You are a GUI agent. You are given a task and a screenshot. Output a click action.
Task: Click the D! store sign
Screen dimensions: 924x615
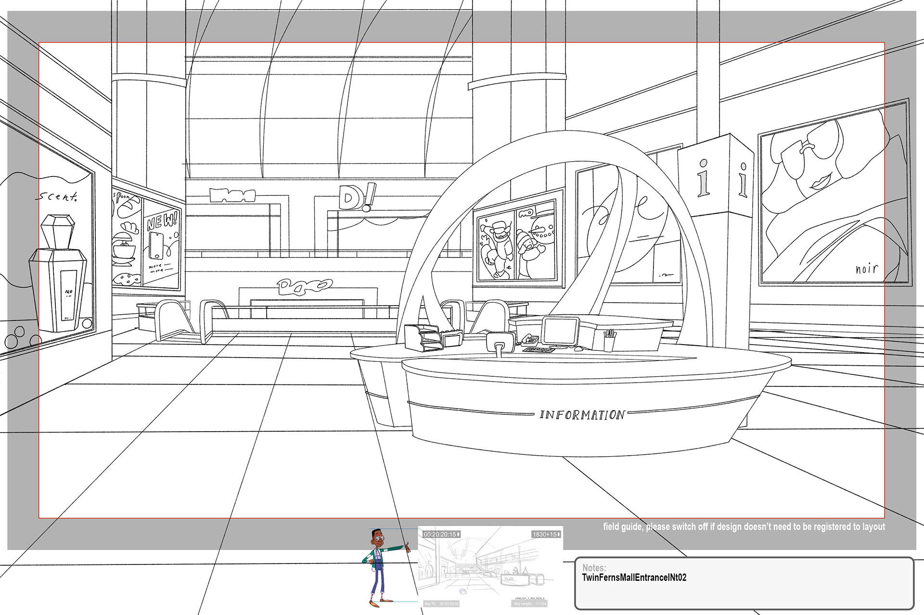click(x=356, y=197)
